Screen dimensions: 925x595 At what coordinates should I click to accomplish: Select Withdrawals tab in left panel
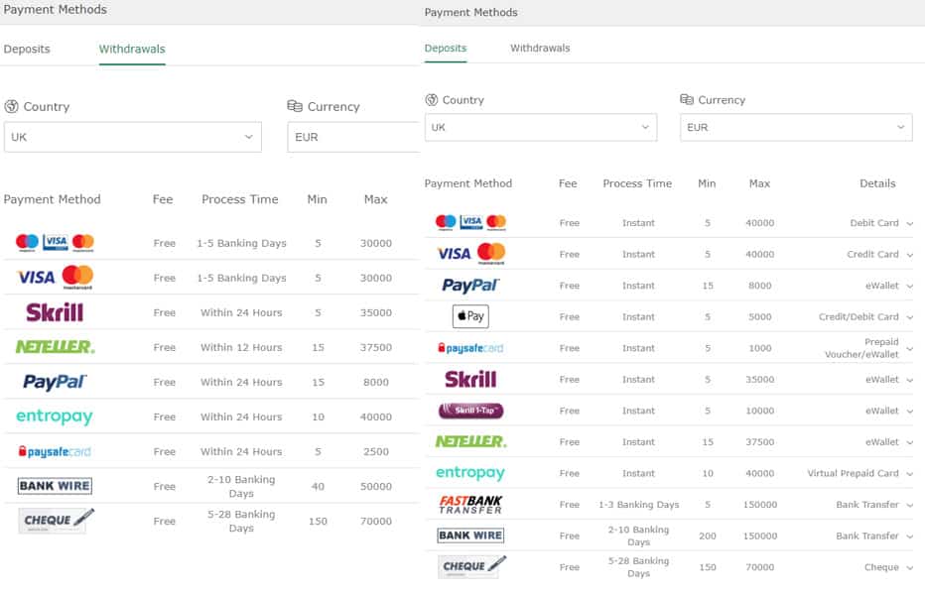pos(132,49)
